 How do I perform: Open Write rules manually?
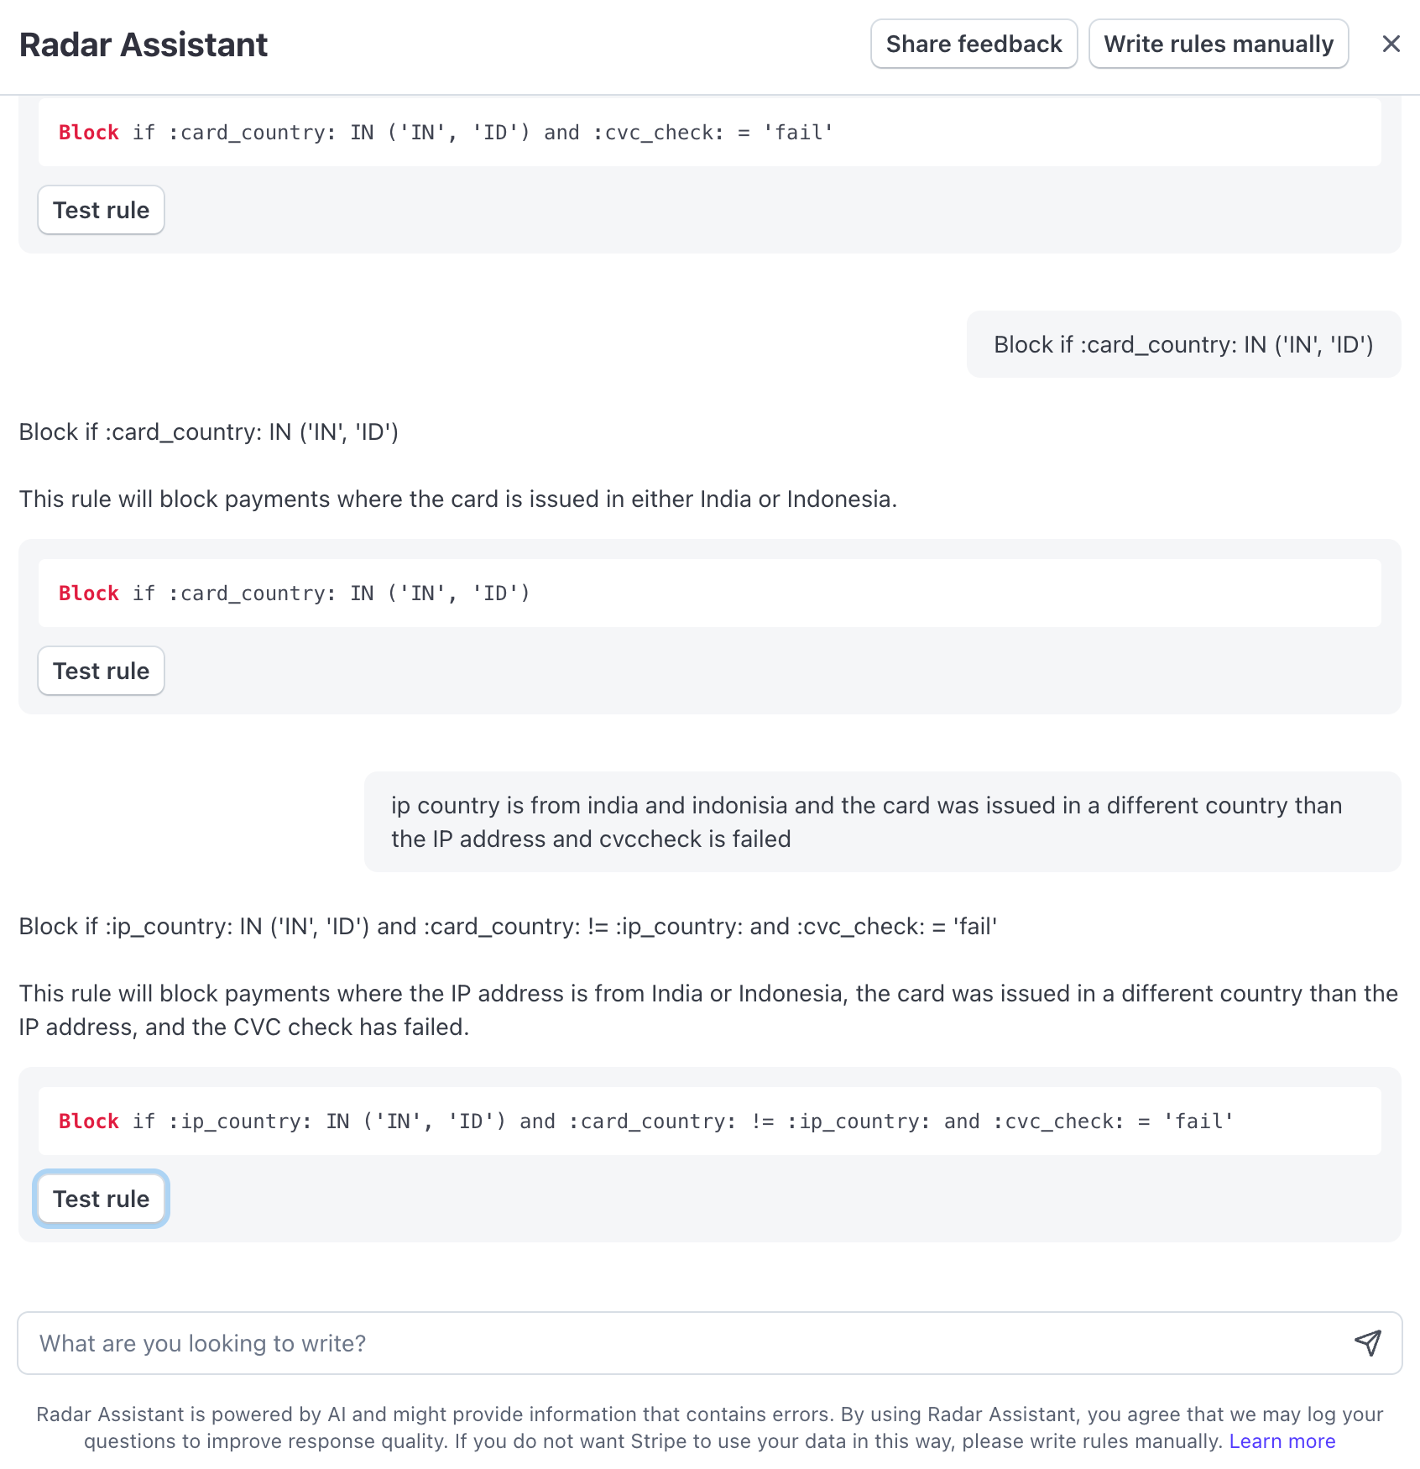pos(1218,44)
